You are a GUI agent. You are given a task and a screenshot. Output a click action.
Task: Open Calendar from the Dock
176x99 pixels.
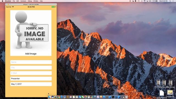[x=71, y=97]
